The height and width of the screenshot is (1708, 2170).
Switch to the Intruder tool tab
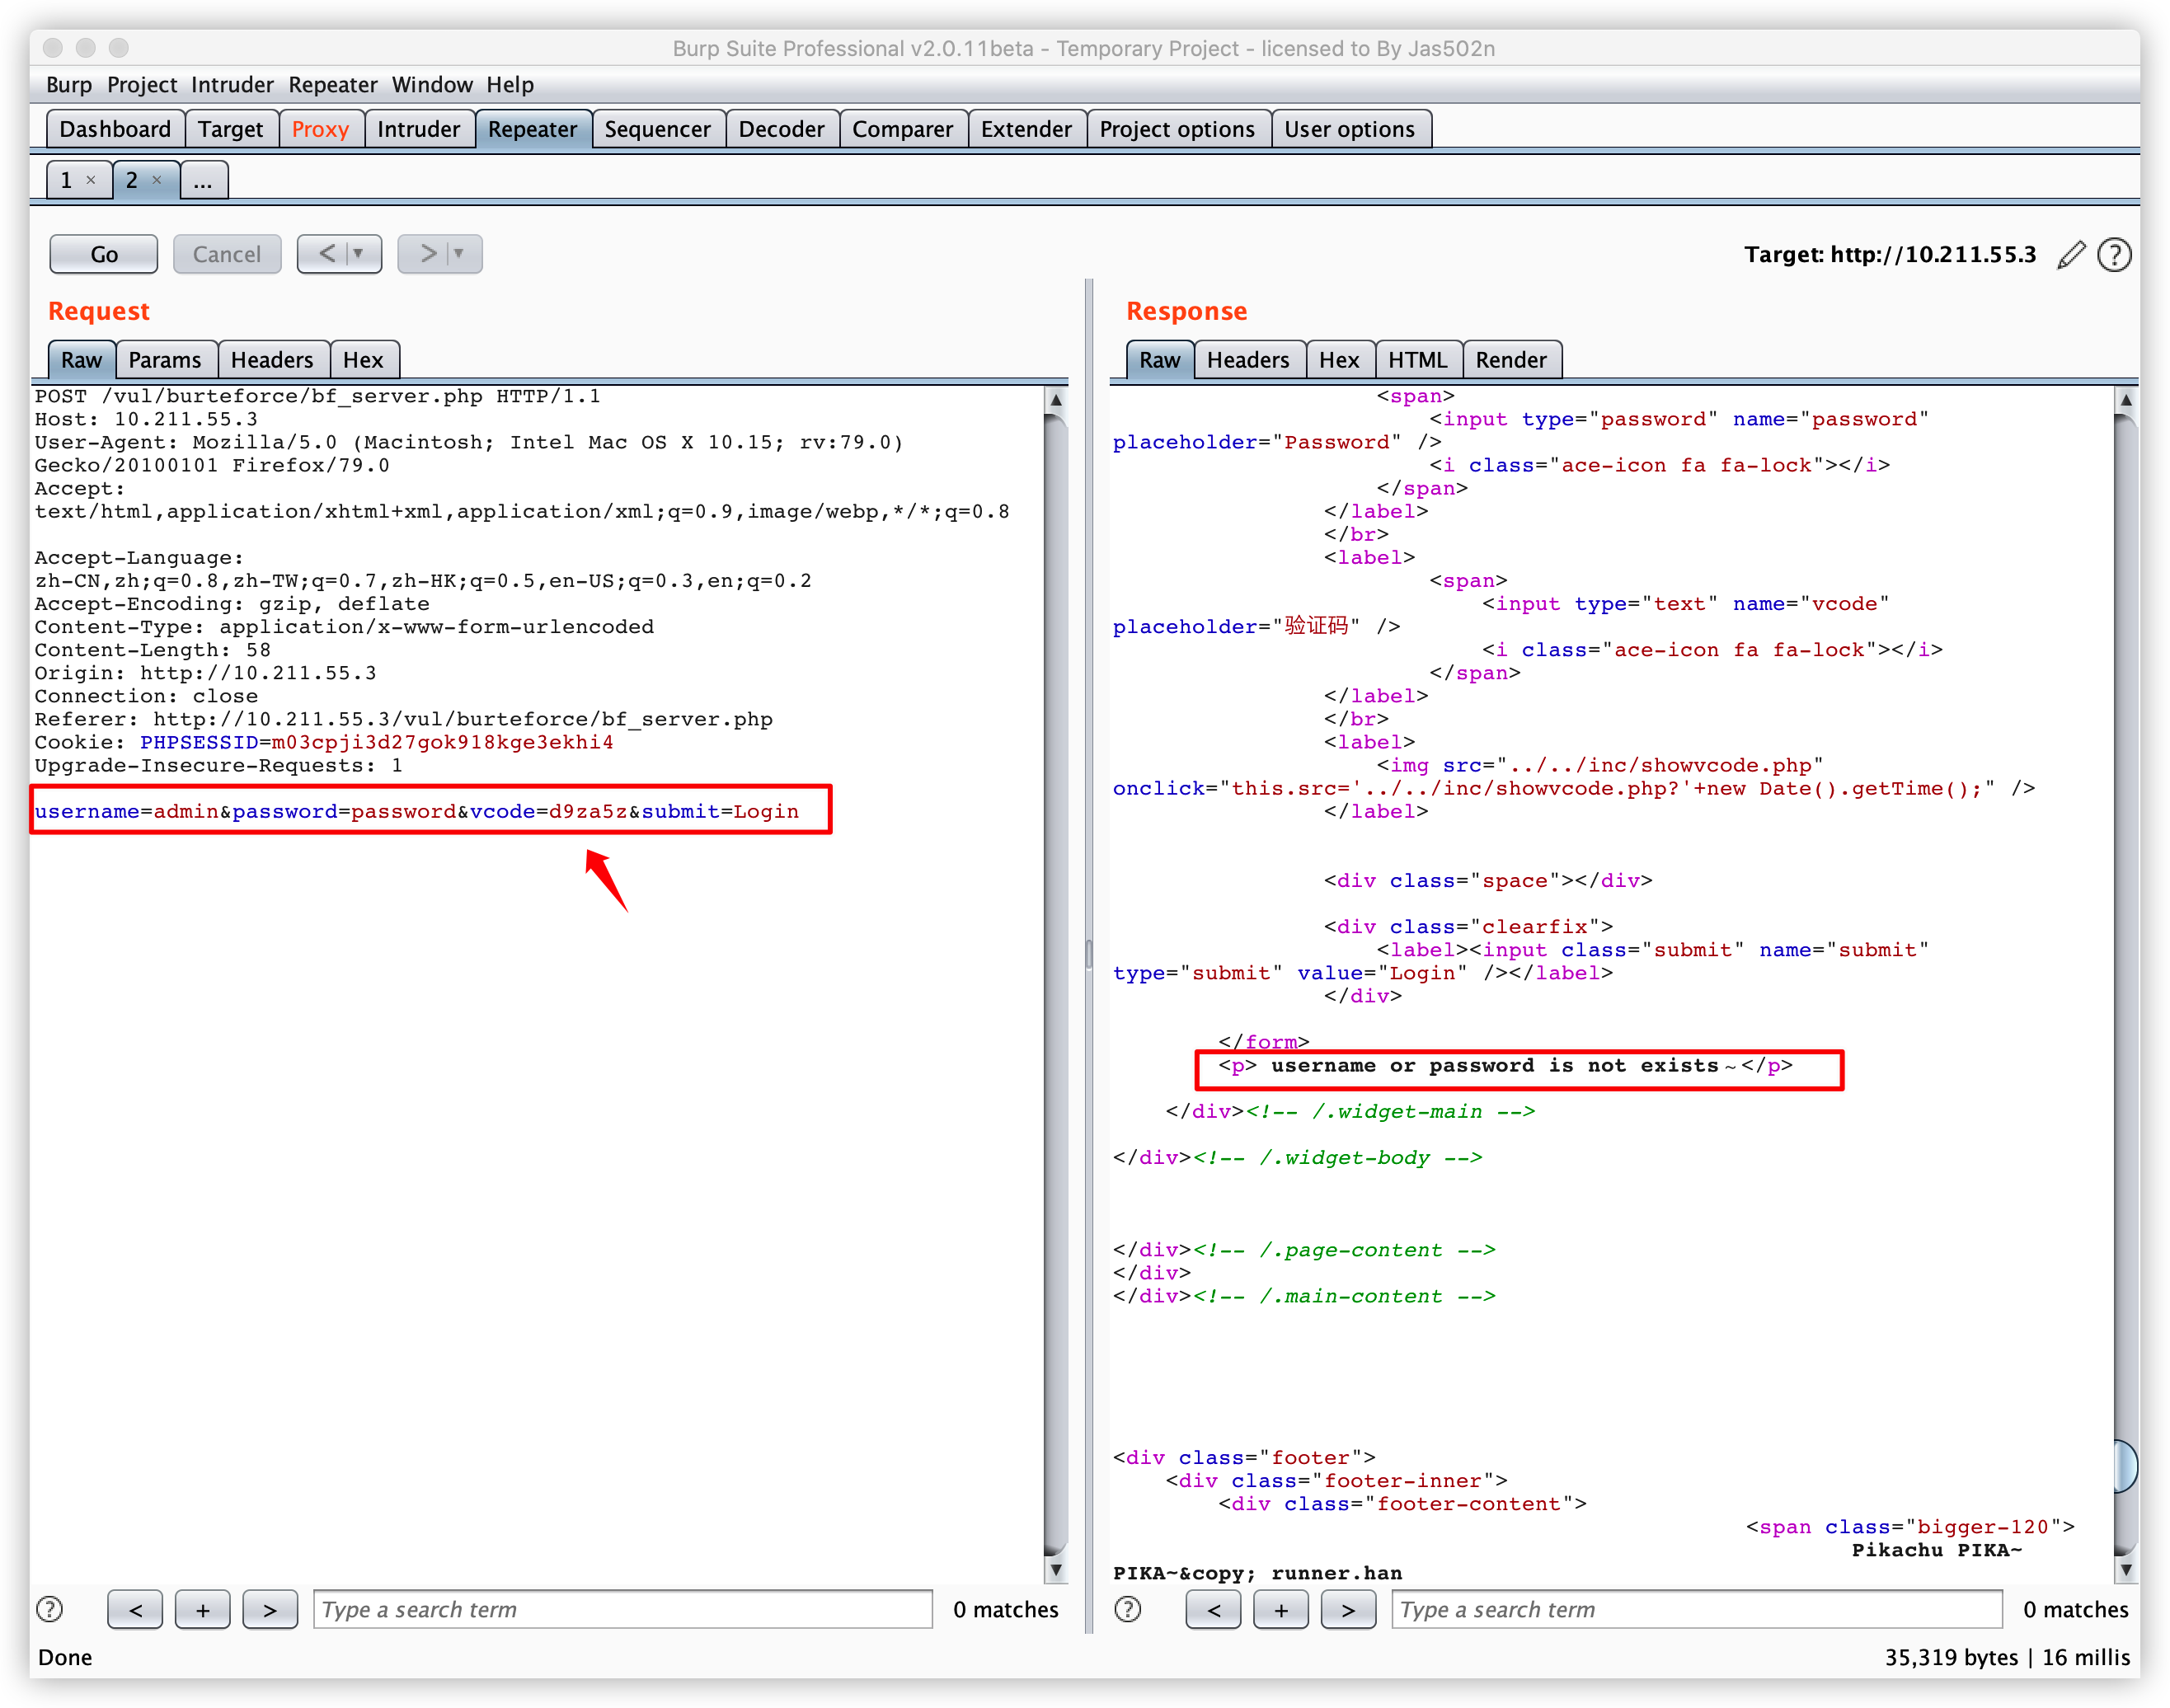(x=418, y=129)
